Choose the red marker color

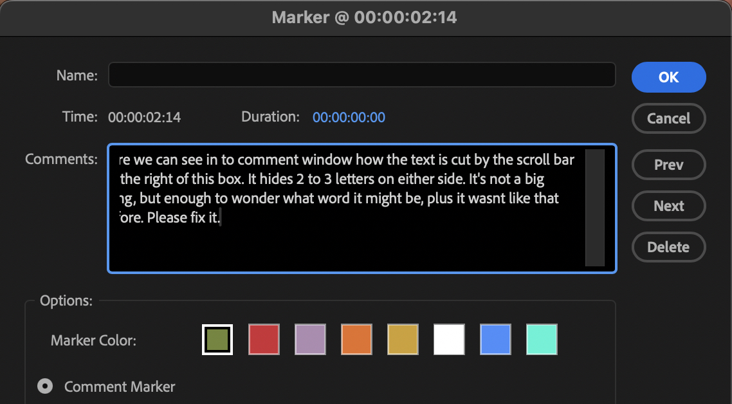point(264,339)
